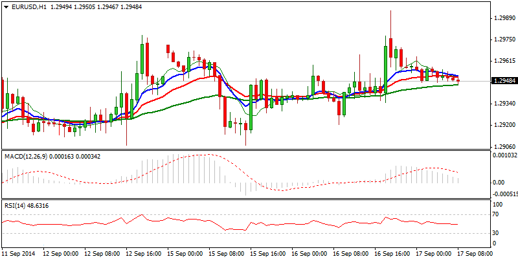Click the 12 Sep 00:00 time label
This screenshot has width=518, height=259.
click(x=61, y=253)
